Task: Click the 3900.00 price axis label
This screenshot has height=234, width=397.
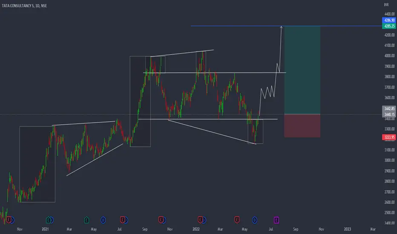Action: tap(389, 66)
